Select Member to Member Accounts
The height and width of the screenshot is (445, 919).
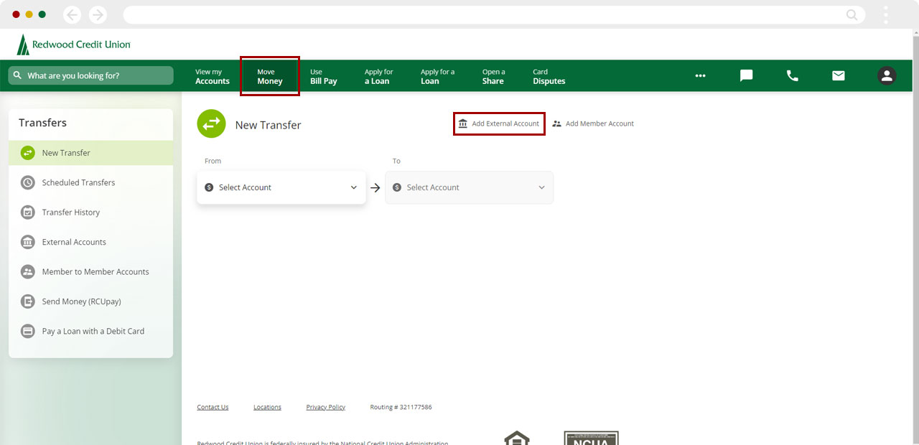(x=90, y=272)
